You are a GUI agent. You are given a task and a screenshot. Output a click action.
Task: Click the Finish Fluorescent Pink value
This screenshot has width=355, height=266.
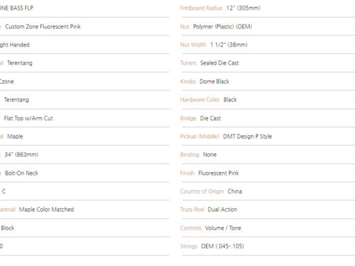219,173
